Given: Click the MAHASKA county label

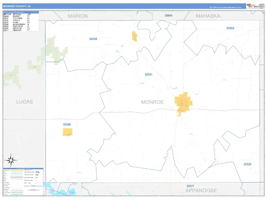Looking at the screenshot, I should coord(208,16).
